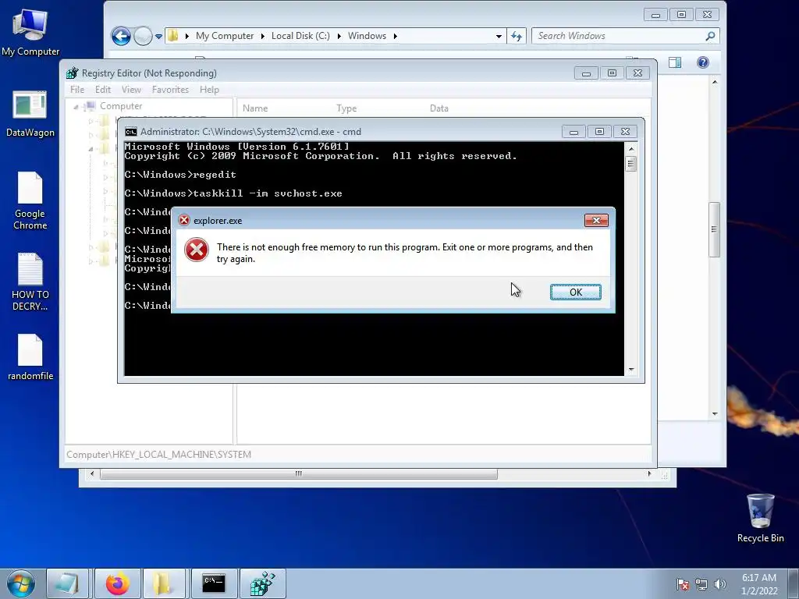Click the first pinned window taskbar icon
This screenshot has width=799, height=599.
tap(68, 583)
